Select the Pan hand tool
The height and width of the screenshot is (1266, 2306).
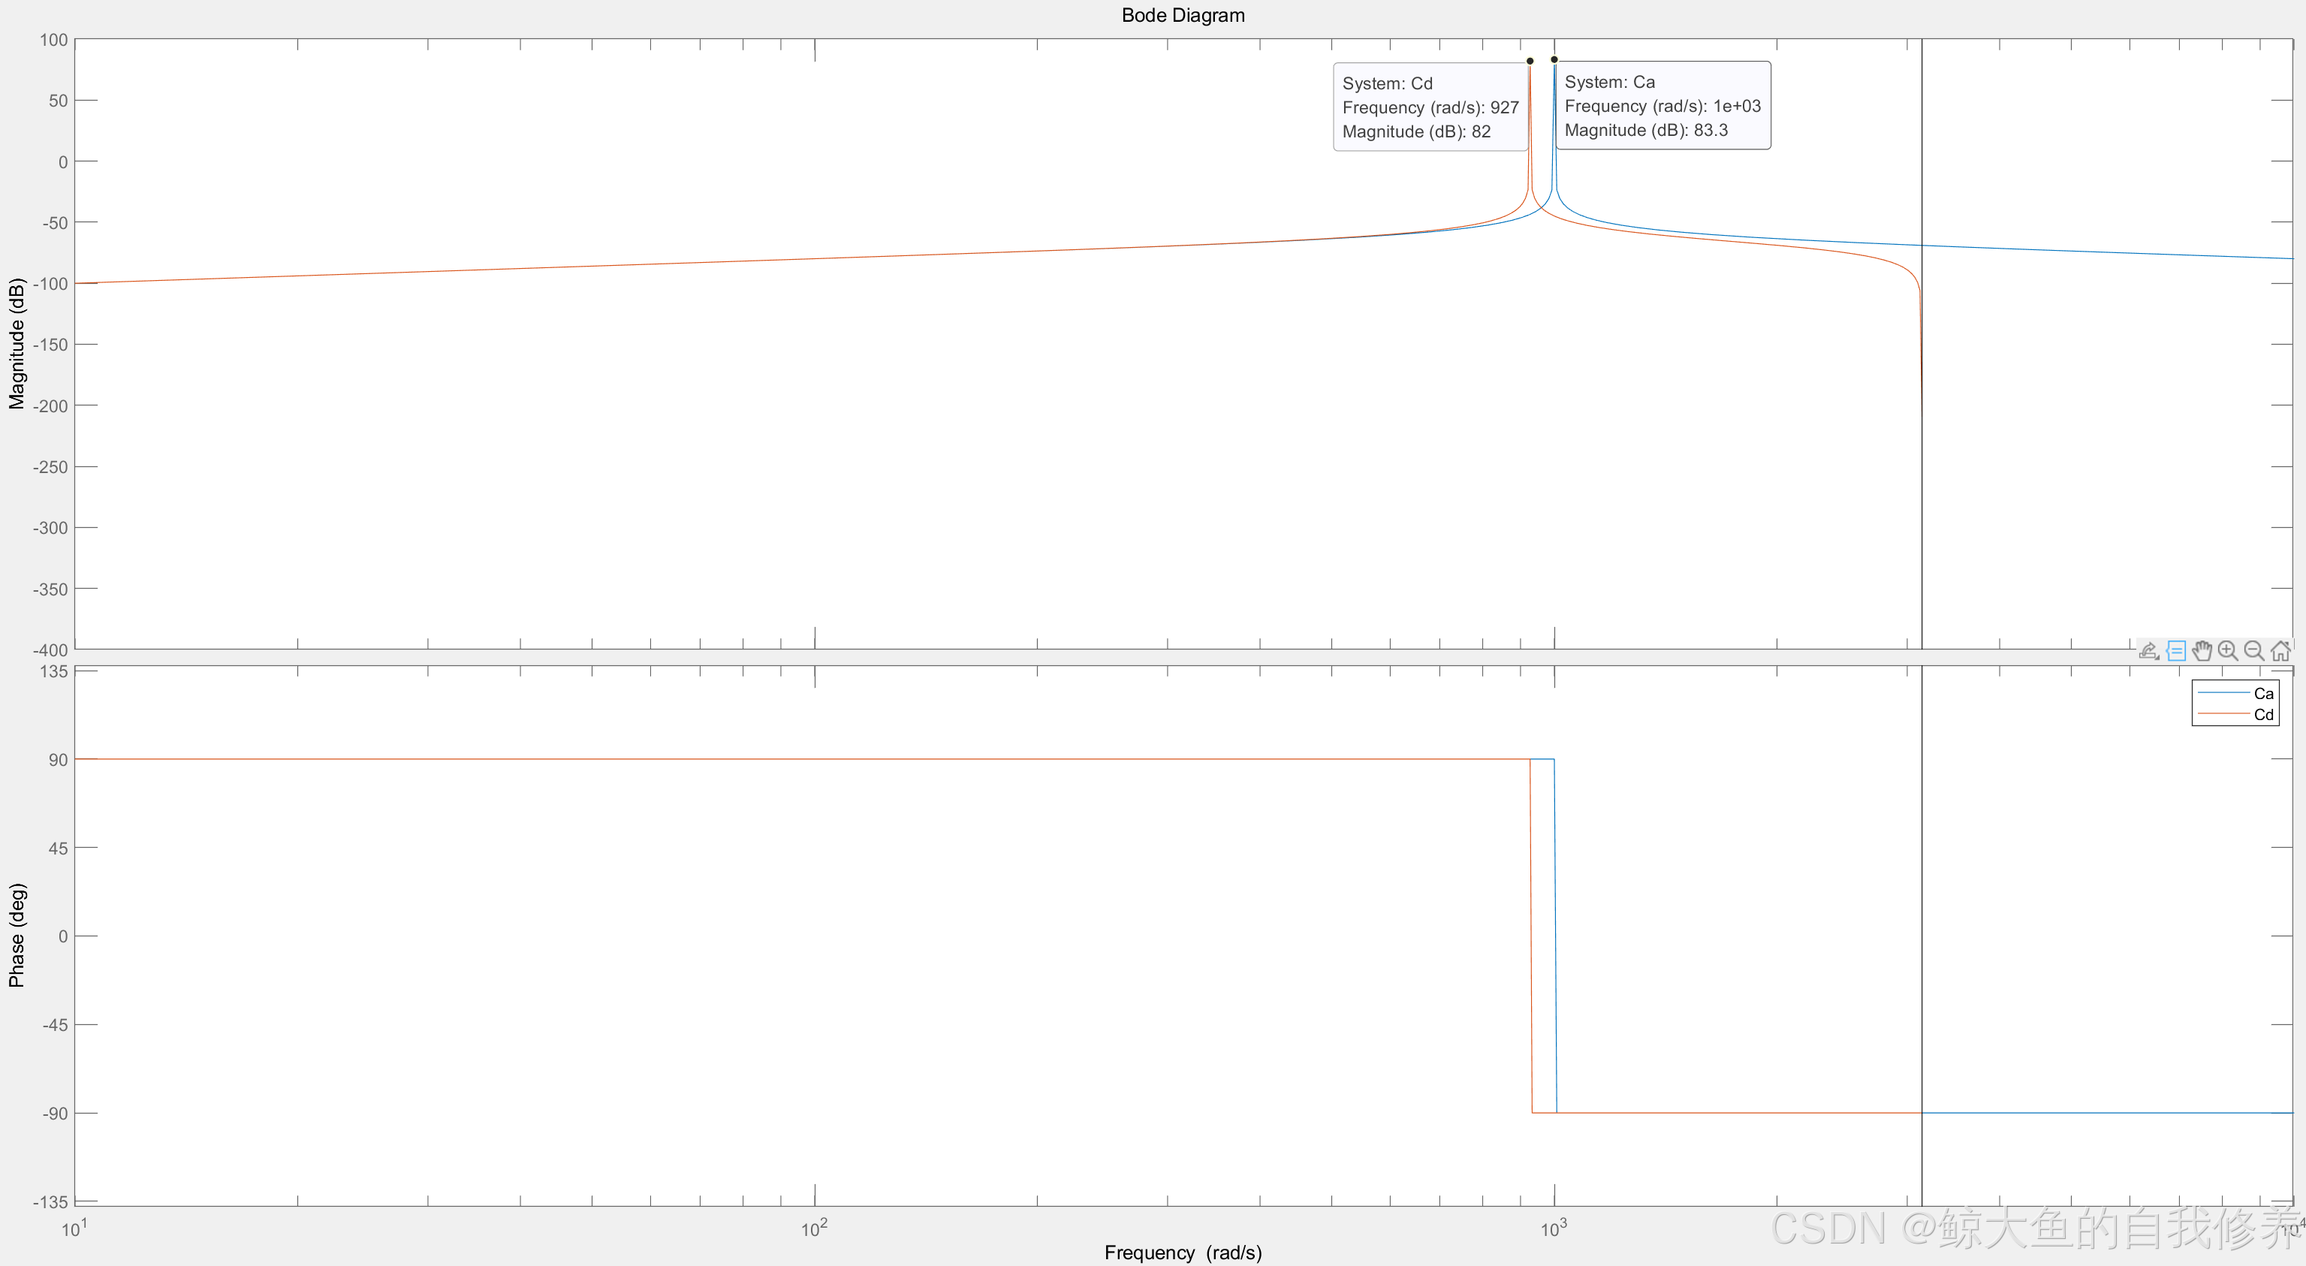pyautogui.click(x=2202, y=651)
